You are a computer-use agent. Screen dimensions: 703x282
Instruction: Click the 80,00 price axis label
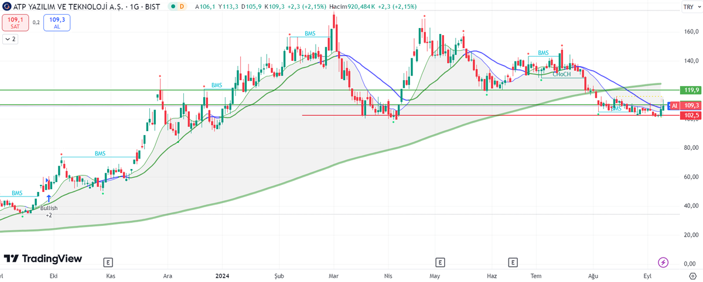click(691, 147)
